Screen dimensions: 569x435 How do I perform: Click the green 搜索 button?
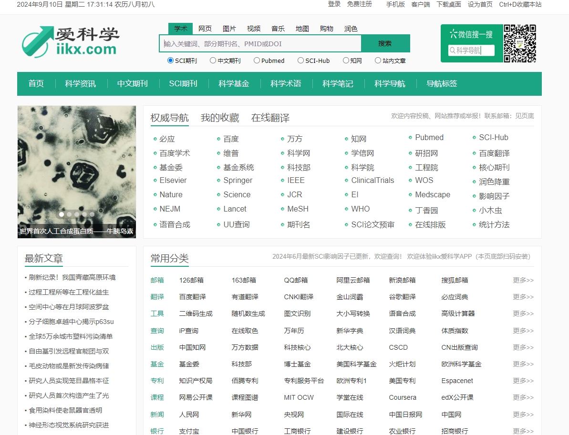385,43
